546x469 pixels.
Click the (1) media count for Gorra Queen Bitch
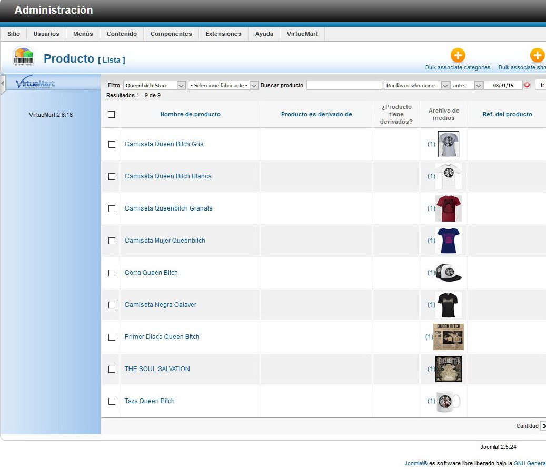tap(431, 272)
